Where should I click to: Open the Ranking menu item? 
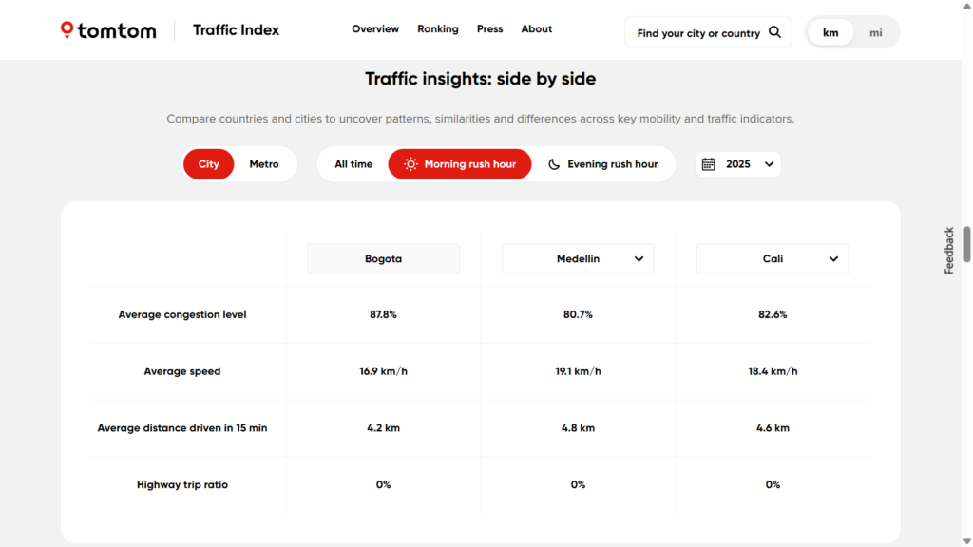437,29
